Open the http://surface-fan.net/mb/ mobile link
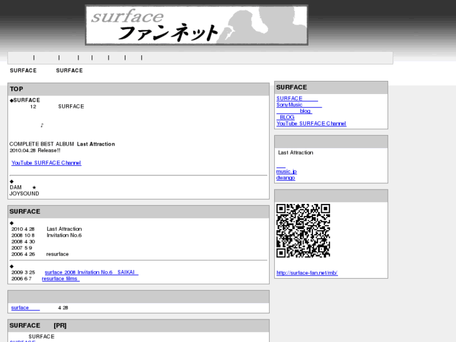This screenshot has height=342, width=456. click(x=307, y=273)
